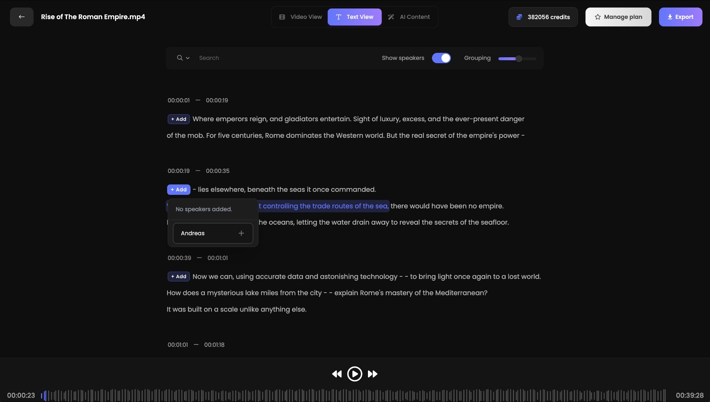710x402 pixels.
Task: Click the 00:00:01 start timestamp
Action: coord(179,100)
